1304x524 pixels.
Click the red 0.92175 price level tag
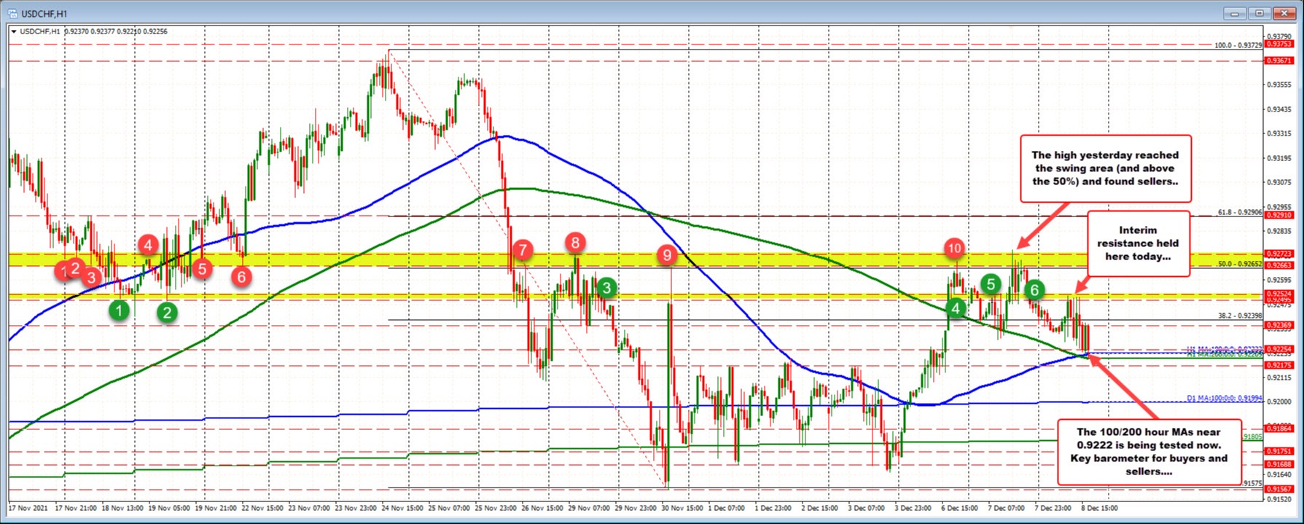(x=1279, y=364)
